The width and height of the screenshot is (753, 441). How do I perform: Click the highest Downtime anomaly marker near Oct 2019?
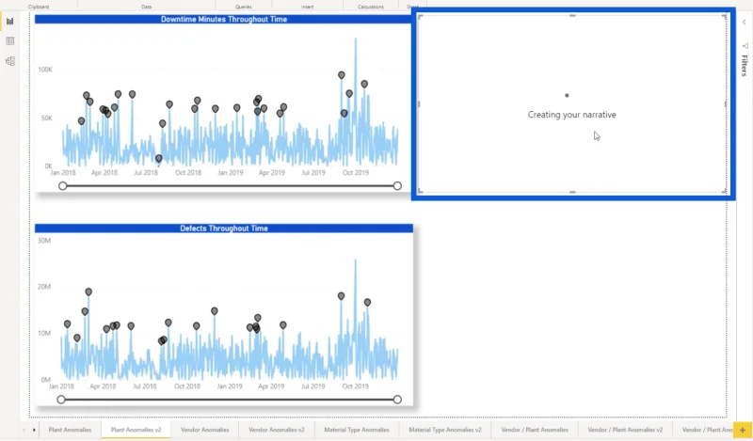[x=341, y=75]
